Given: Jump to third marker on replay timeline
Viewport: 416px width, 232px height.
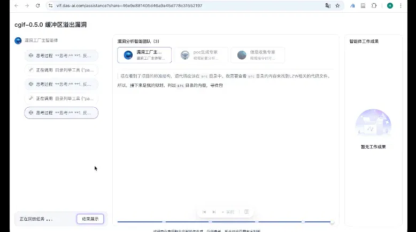Looking at the screenshot, I should coord(257,222).
